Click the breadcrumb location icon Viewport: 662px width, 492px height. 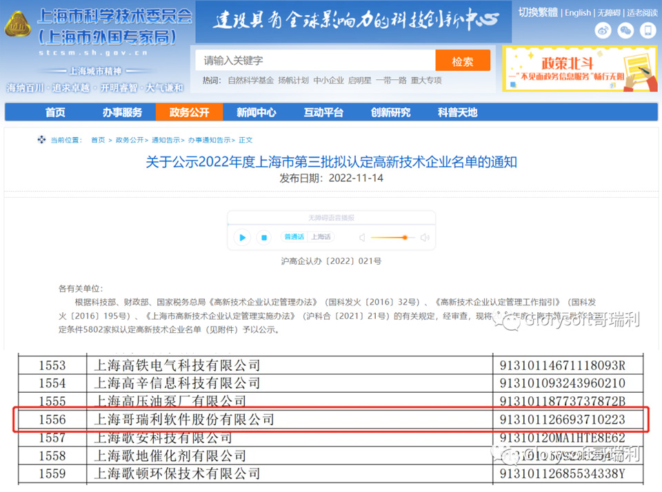41,140
